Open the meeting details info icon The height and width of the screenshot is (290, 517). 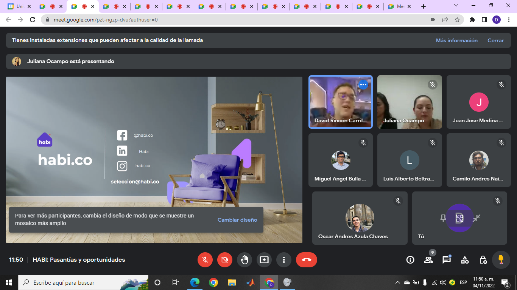410,260
